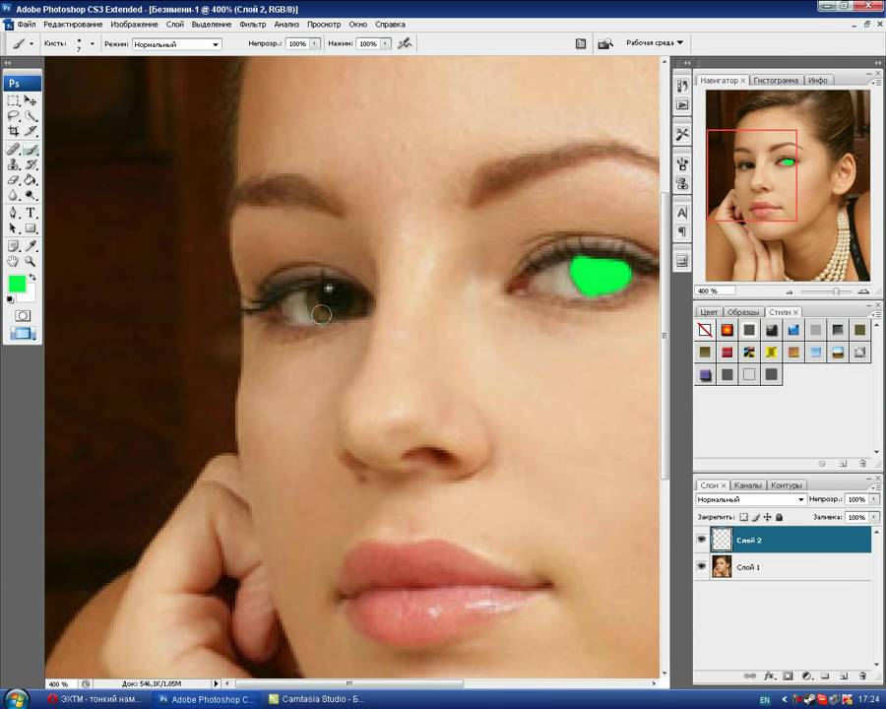886x709 pixels.
Task: Swap foreground and background colors
Action: tap(32, 277)
